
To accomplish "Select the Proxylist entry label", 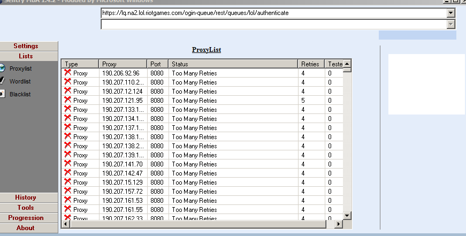I will [20, 68].
